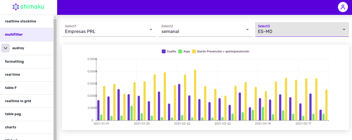This screenshot has width=352, height=140.
Task: Open the Select1 Empresas PRL dropdown
Action: coord(109,29)
